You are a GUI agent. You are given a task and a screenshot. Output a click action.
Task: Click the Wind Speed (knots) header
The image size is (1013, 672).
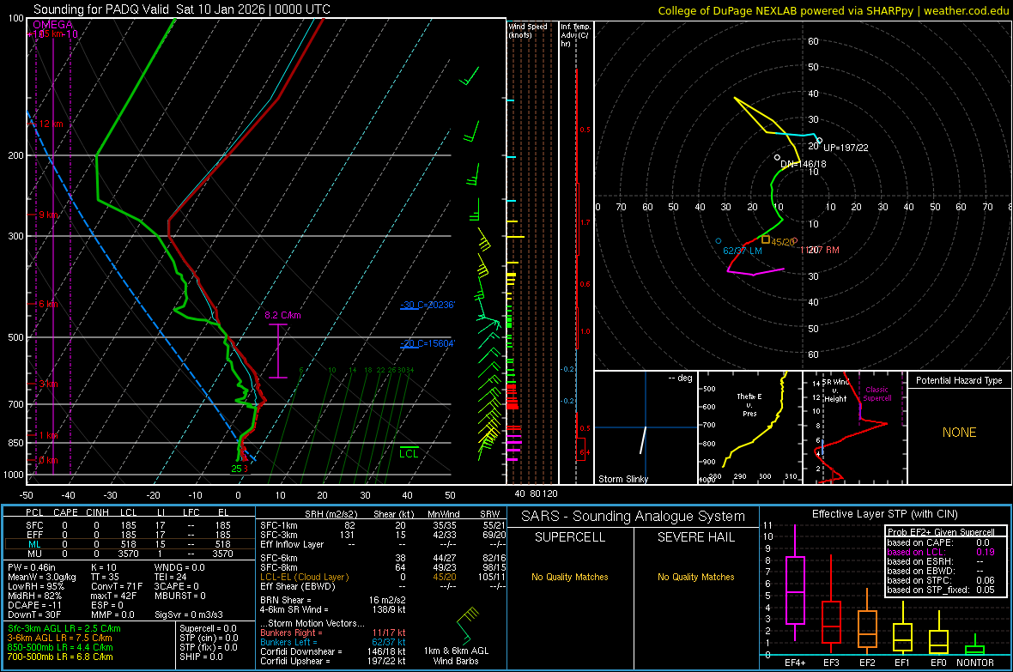coord(528,30)
